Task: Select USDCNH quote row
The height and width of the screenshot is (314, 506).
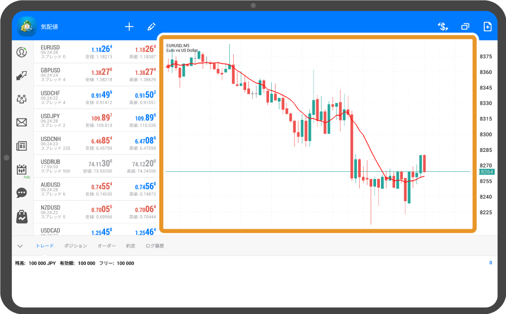Action: pos(96,143)
